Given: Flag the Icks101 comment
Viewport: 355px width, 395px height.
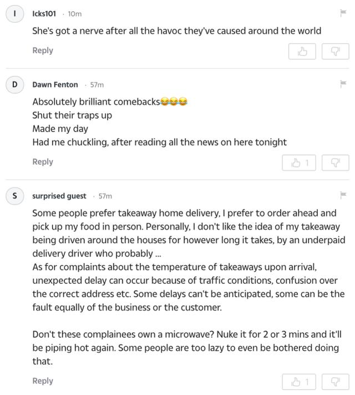Looking at the screenshot, I should point(343,13).
